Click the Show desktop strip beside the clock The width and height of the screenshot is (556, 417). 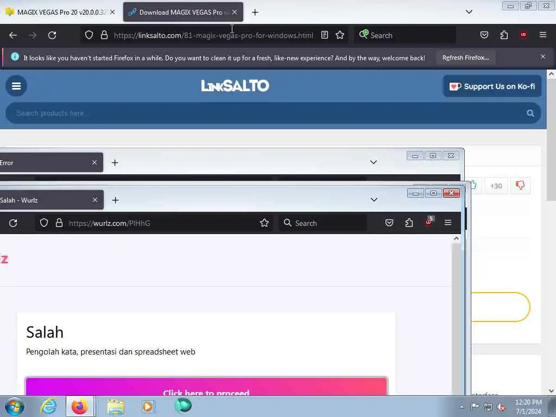point(552,406)
